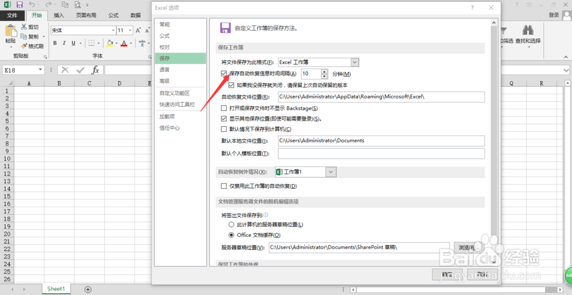Apply the red font color A
The height and width of the screenshot is (295, 572).
tap(124, 43)
